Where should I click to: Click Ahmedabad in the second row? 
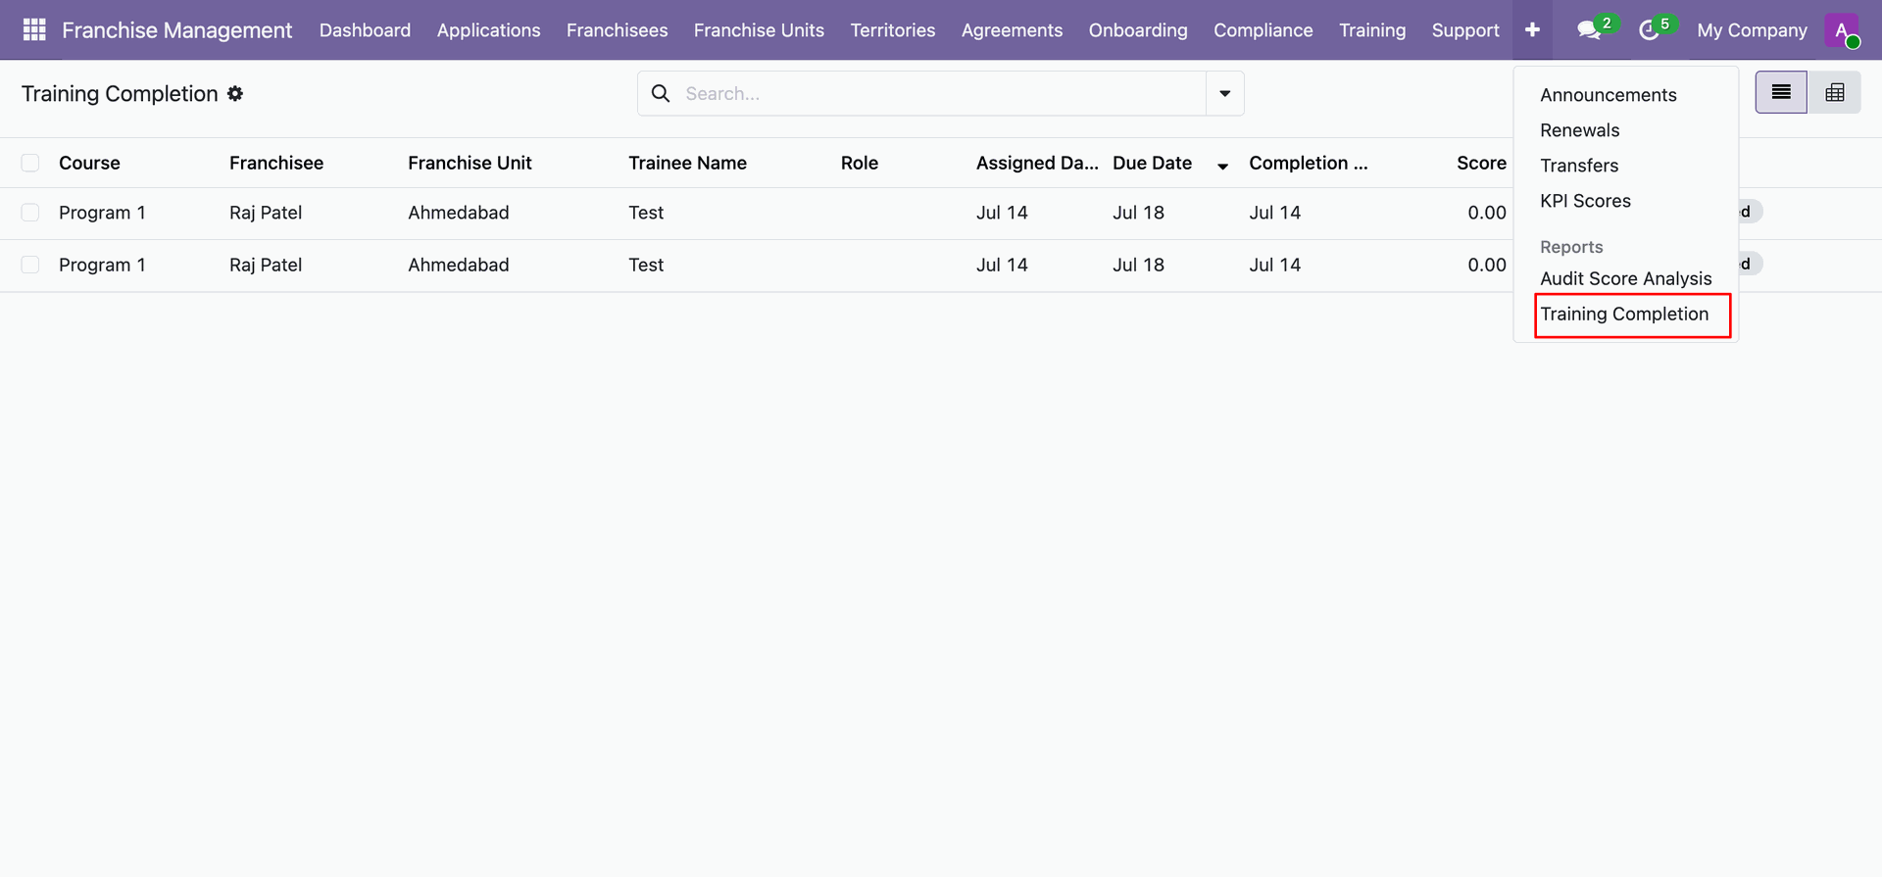[458, 265]
